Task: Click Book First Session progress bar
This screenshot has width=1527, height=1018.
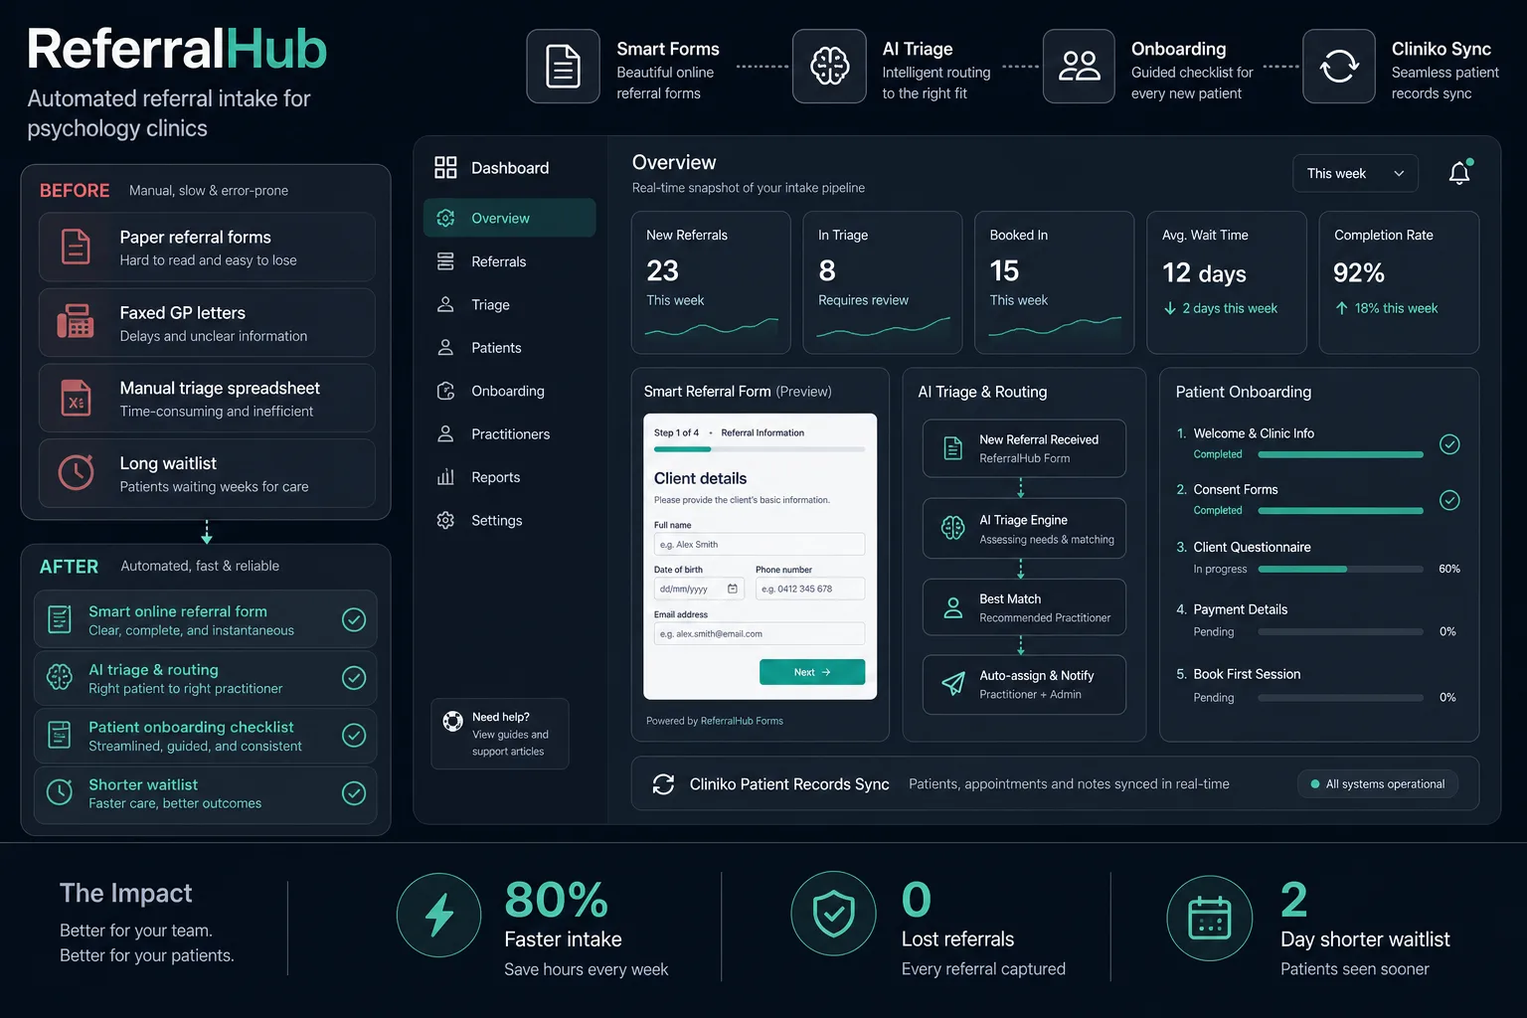Action: (1340, 698)
